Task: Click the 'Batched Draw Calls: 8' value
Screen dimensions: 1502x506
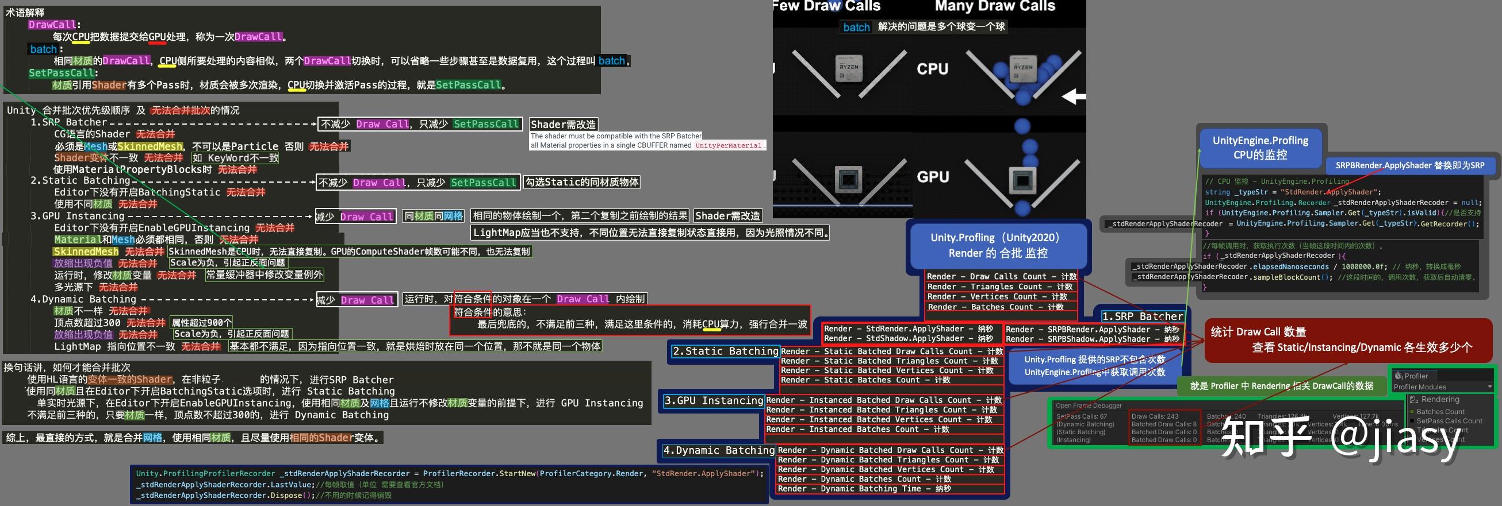Action: pyautogui.click(x=1164, y=424)
